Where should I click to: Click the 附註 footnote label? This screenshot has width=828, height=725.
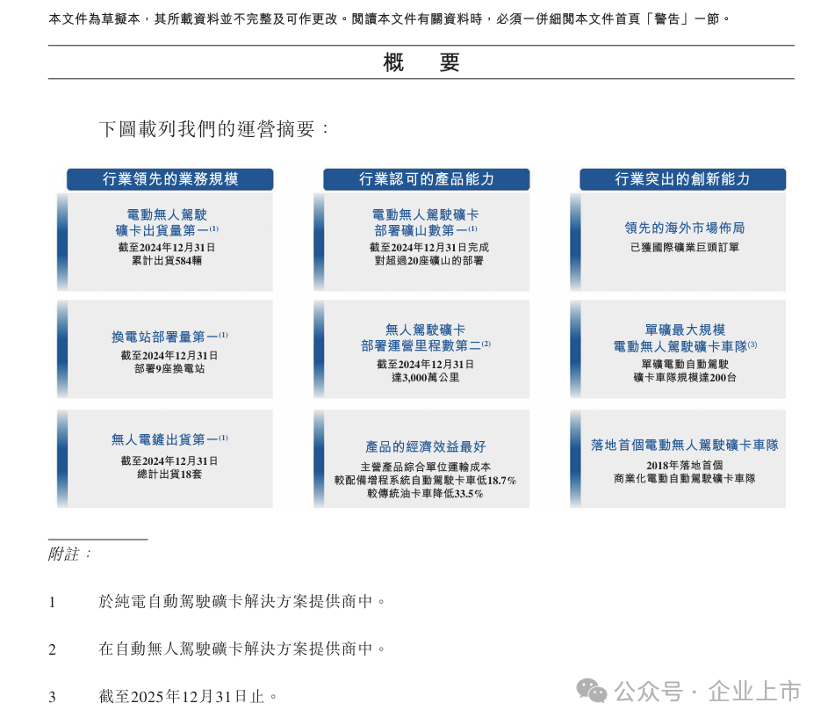click(69, 555)
